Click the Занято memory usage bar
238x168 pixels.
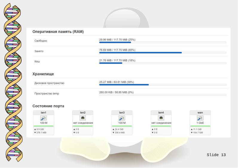pos(162,53)
